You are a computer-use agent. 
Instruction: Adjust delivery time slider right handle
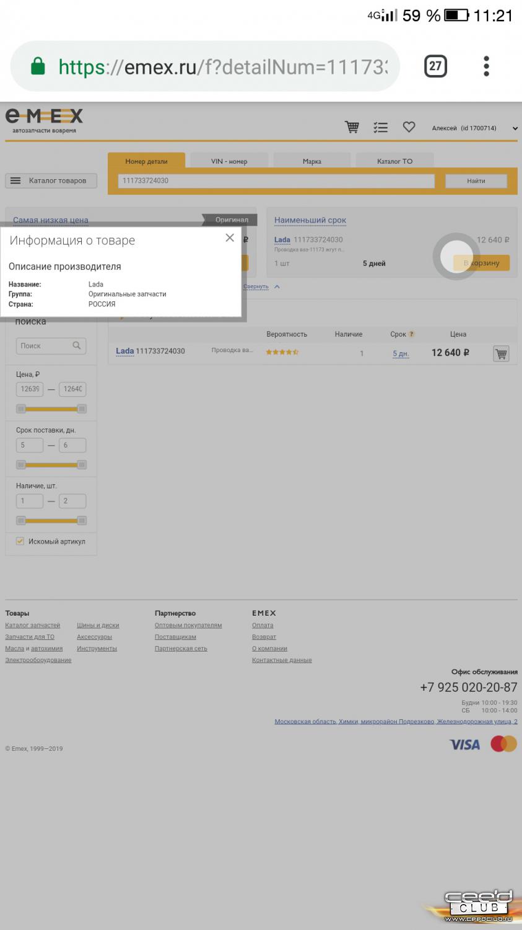pyautogui.click(x=82, y=464)
